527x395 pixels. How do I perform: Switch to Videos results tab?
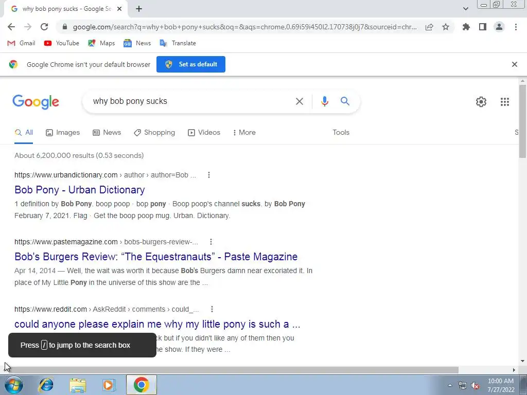click(x=204, y=132)
